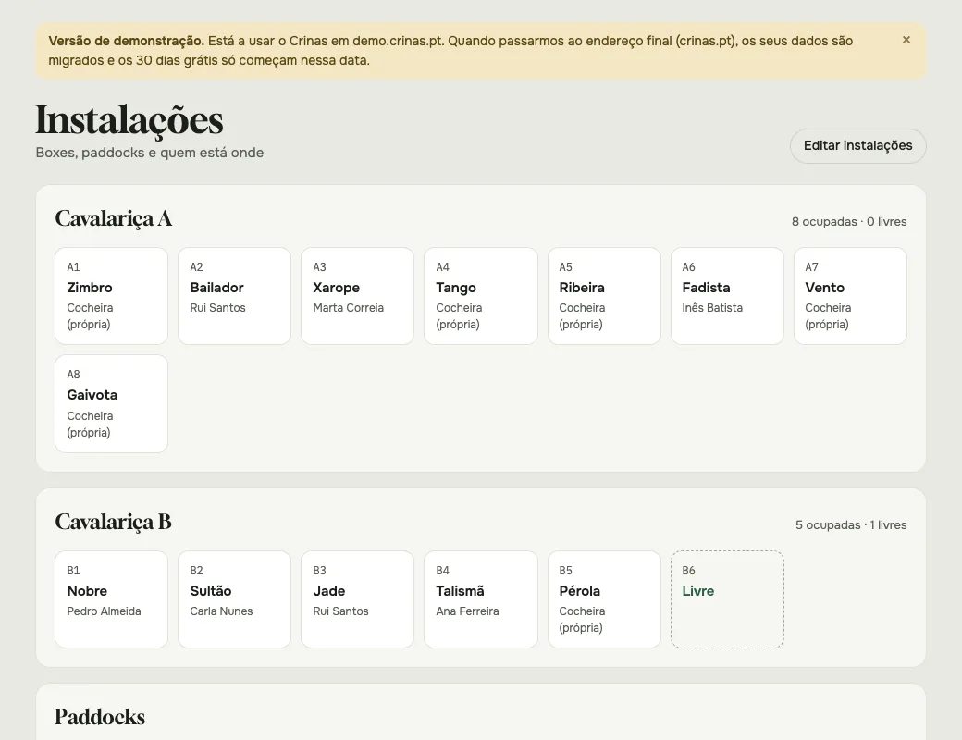Select box A2 Bailador card
The height and width of the screenshot is (740, 962).
tap(234, 296)
